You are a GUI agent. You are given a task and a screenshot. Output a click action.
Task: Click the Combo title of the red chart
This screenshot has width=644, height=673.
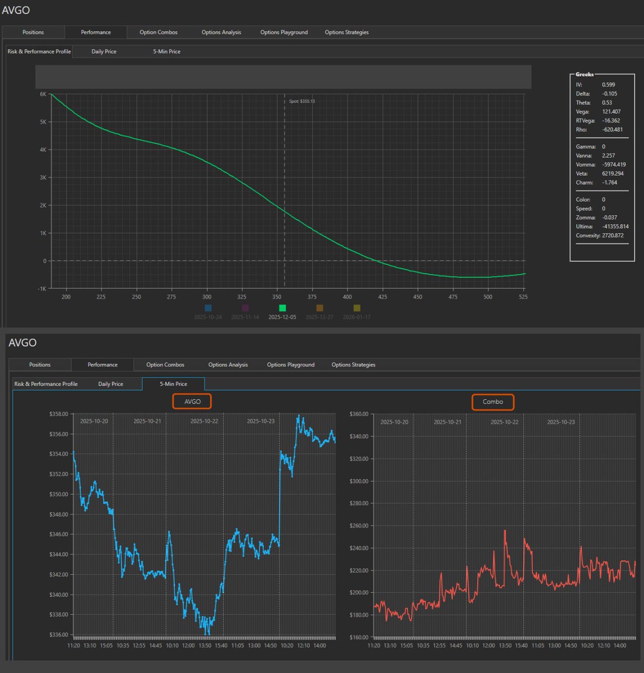pos(493,402)
